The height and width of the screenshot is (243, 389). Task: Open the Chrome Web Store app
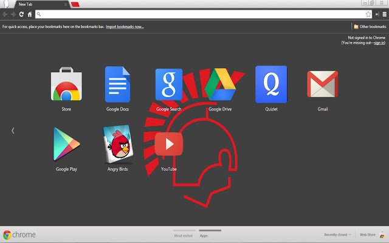(x=66, y=84)
